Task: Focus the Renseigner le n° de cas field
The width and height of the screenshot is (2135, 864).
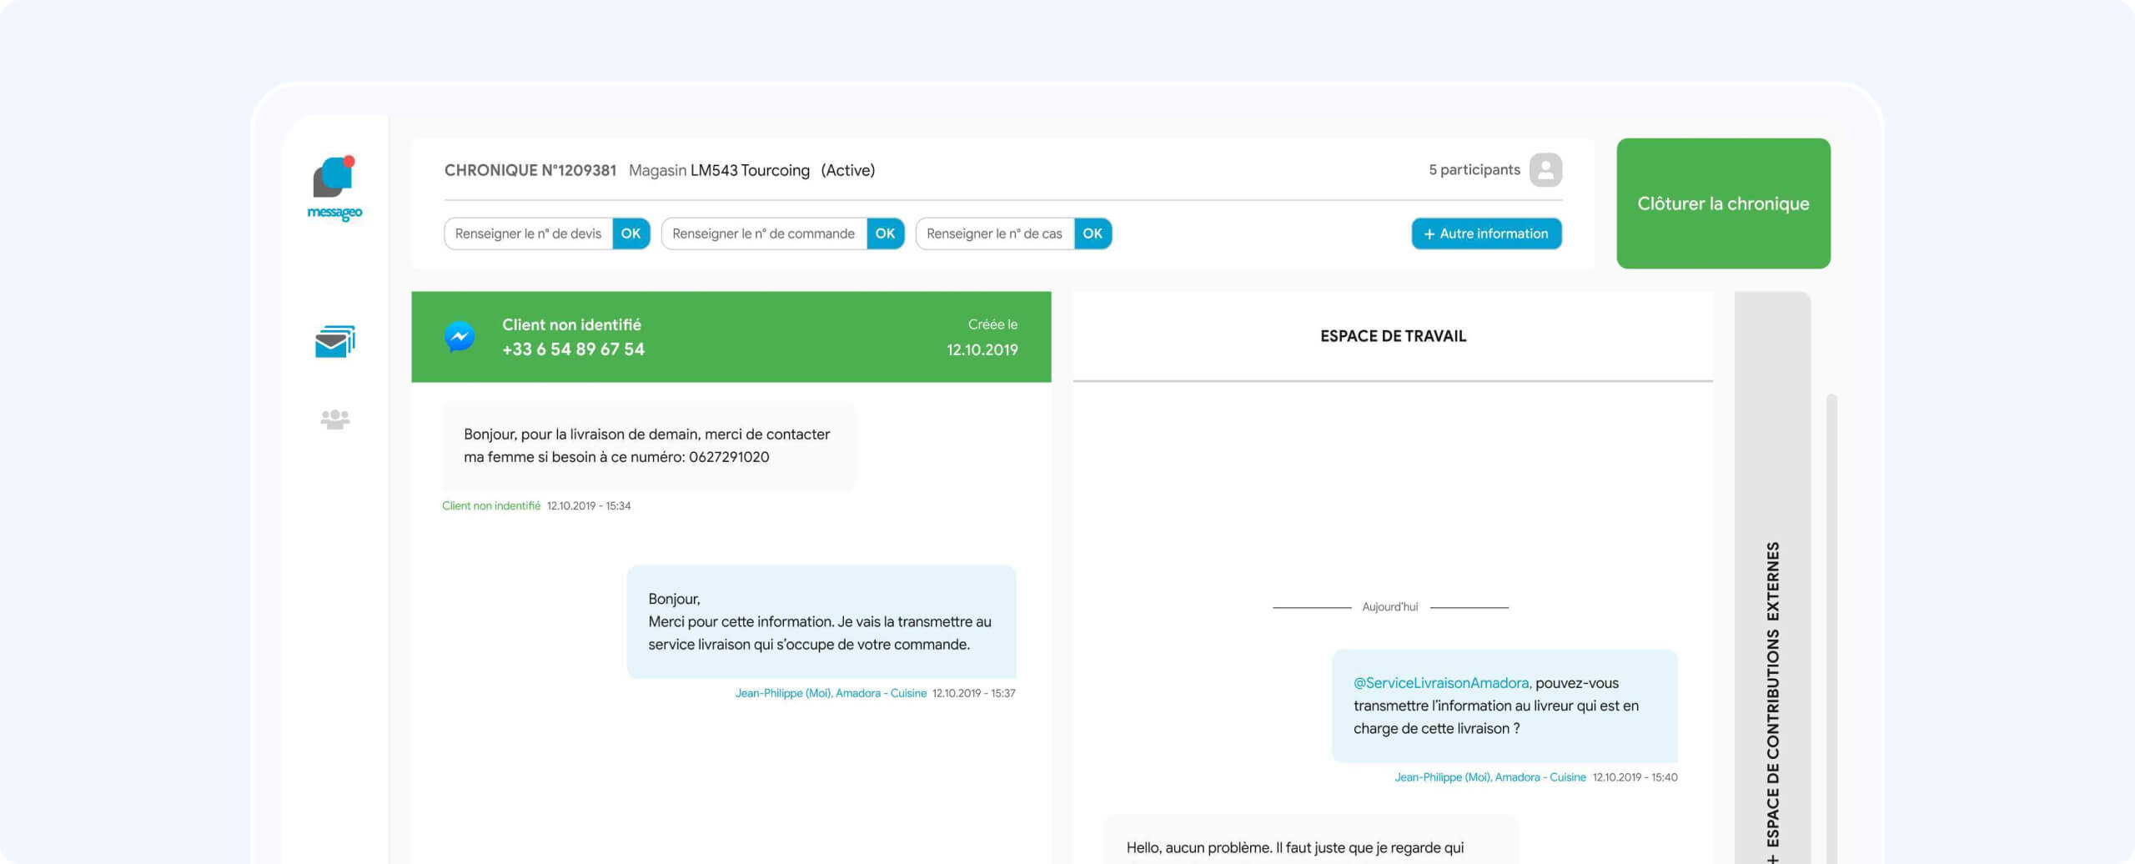Action: 995,234
